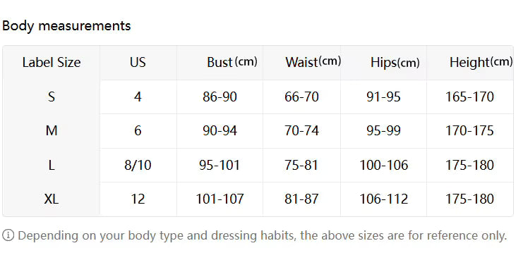Select the 81-87 waist value

coord(301,199)
